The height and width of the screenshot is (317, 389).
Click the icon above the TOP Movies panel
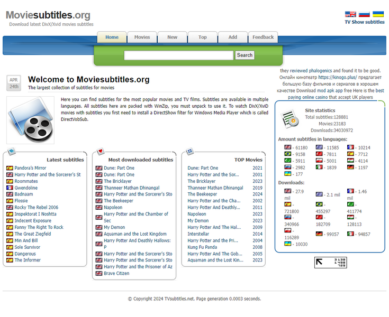pyautogui.click(x=190, y=152)
